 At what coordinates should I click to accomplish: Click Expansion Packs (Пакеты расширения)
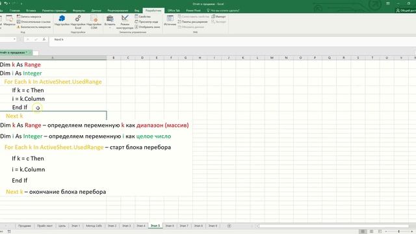point(193,21)
